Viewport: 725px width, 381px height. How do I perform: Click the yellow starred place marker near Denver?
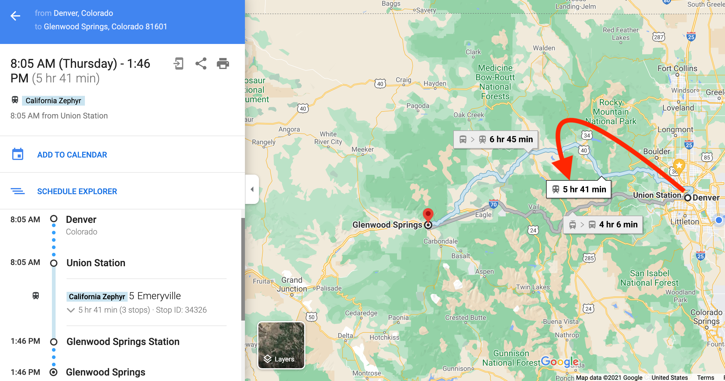(x=679, y=166)
